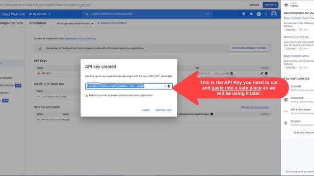Viewport: 314px width, 176px height.
Task: Focus the Search products and resources box
Action: pos(147,14)
